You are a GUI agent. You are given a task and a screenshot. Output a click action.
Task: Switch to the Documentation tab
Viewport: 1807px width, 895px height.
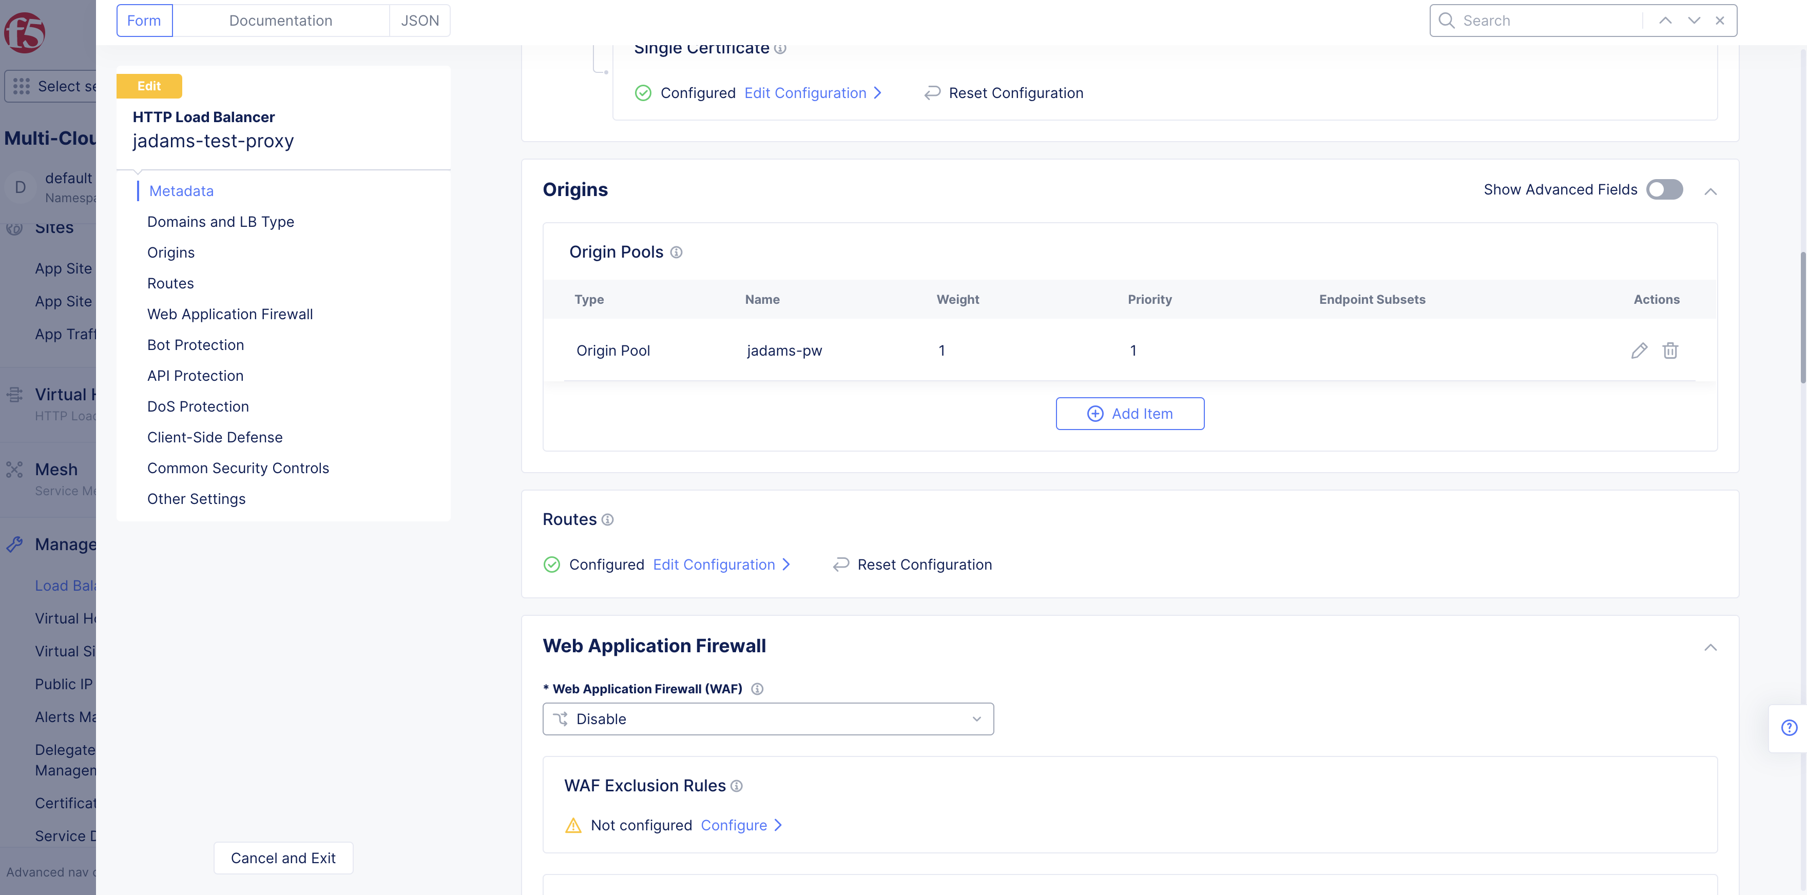click(x=281, y=21)
